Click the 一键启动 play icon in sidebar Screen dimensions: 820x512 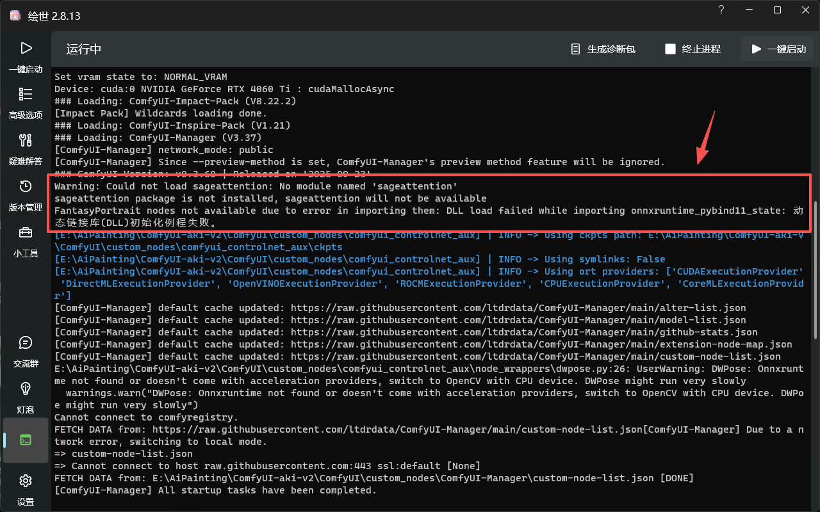[x=26, y=48]
